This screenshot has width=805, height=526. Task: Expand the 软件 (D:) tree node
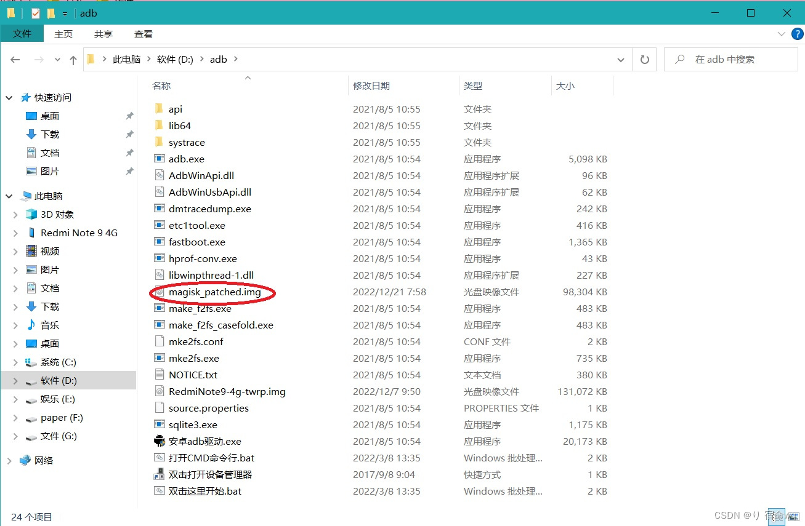tap(16, 380)
